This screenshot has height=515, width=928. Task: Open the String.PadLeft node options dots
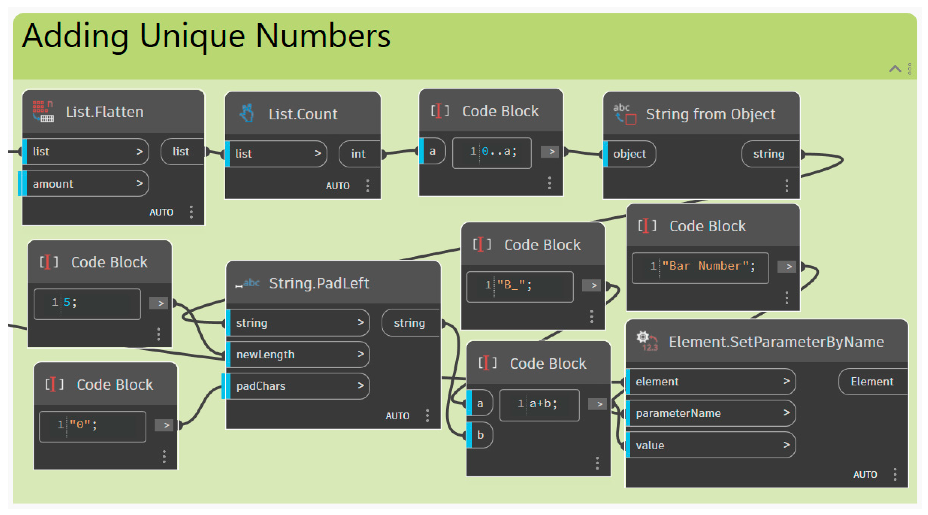click(427, 416)
